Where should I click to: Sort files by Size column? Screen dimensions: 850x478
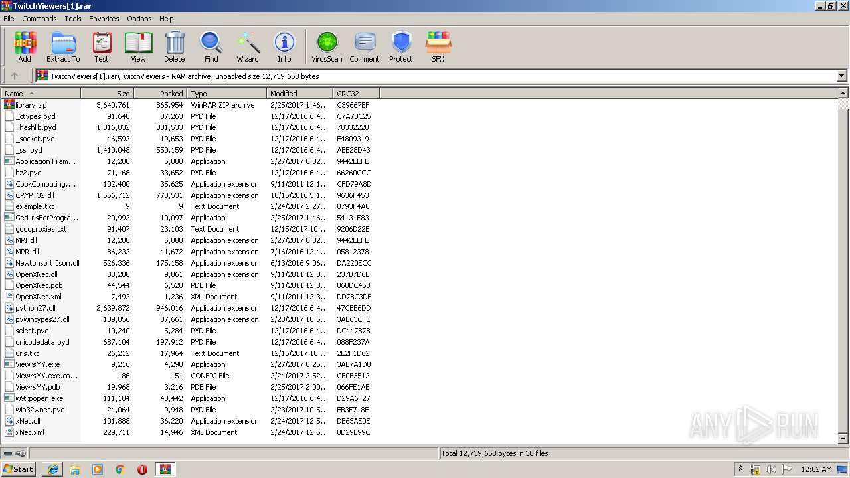tap(108, 94)
